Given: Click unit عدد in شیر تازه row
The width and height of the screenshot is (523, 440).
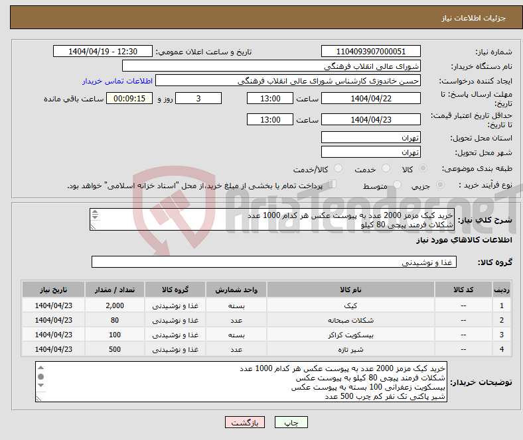Looking at the screenshot, I should [236, 350].
